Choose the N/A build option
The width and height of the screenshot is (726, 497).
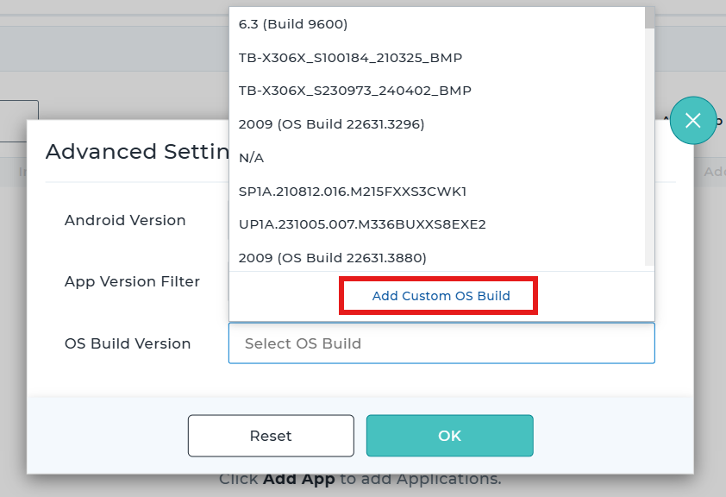[252, 158]
